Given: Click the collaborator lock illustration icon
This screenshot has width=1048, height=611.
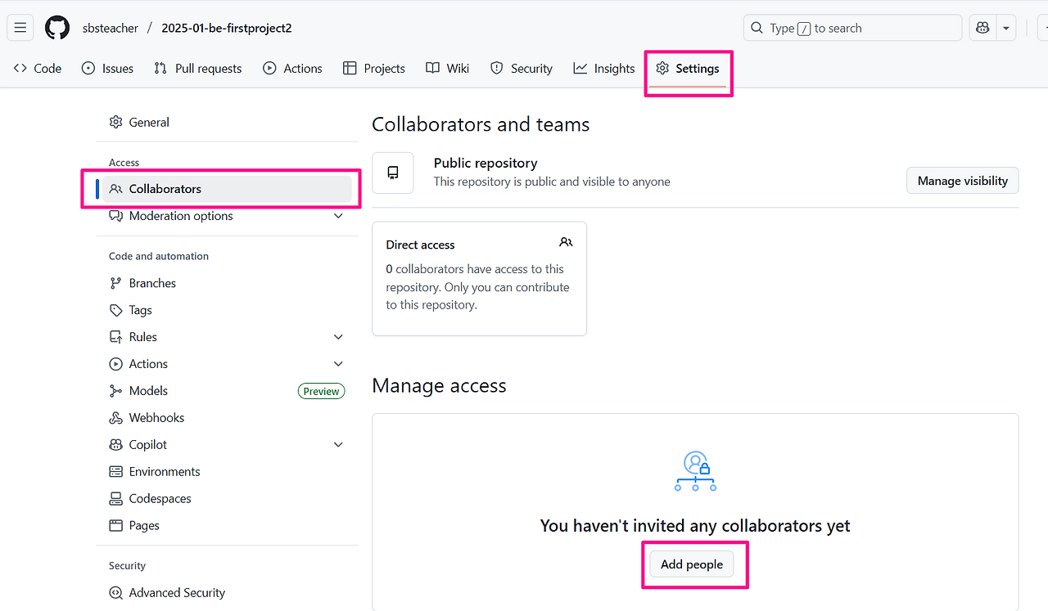Looking at the screenshot, I should coord(695,471).
